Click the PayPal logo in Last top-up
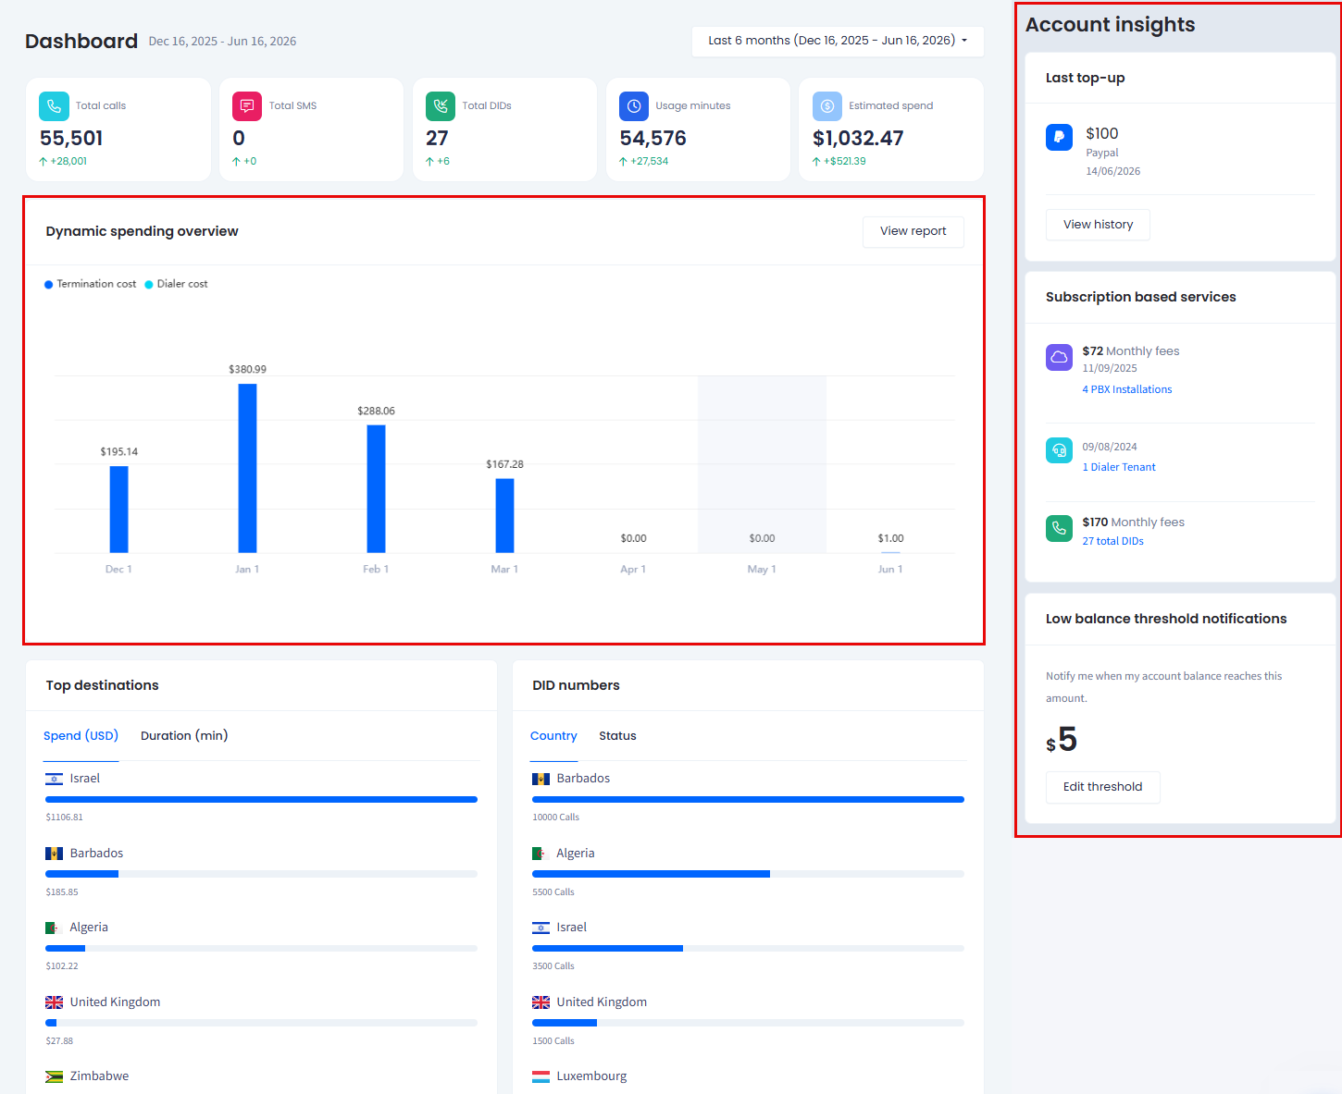1342x1094 pixels. tap(1059, 137)
